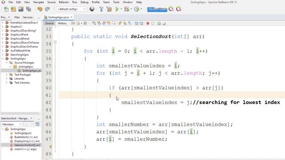Viewport: 285px width, 160px height.
Task: Click the horizontal scrollbar in Projects panel
Action: (20, 113)
